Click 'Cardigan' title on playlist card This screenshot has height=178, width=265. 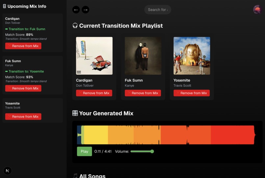(84, 80)
